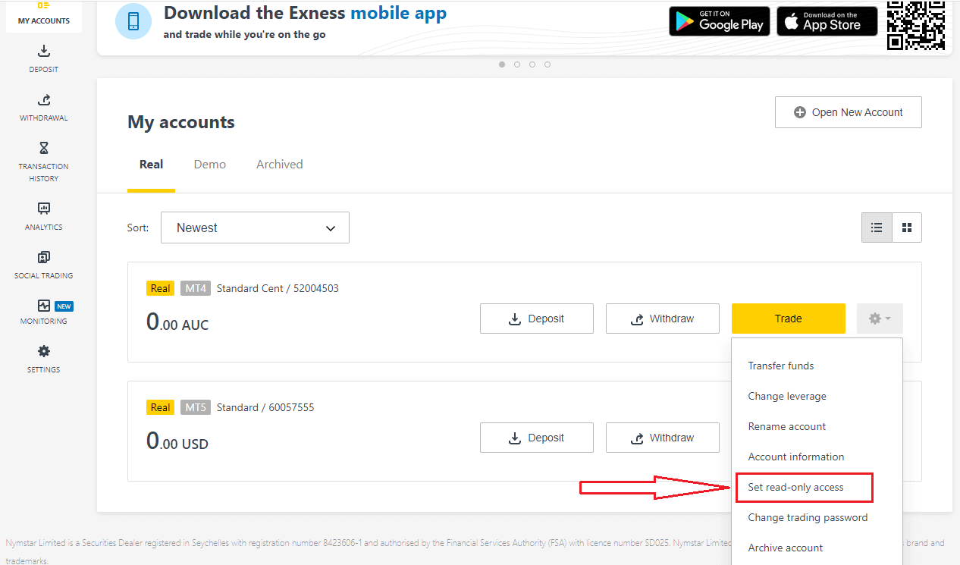The image size is (960, 565).
Task: Click the QR code for the mobile app
Action: click(916, 25)
